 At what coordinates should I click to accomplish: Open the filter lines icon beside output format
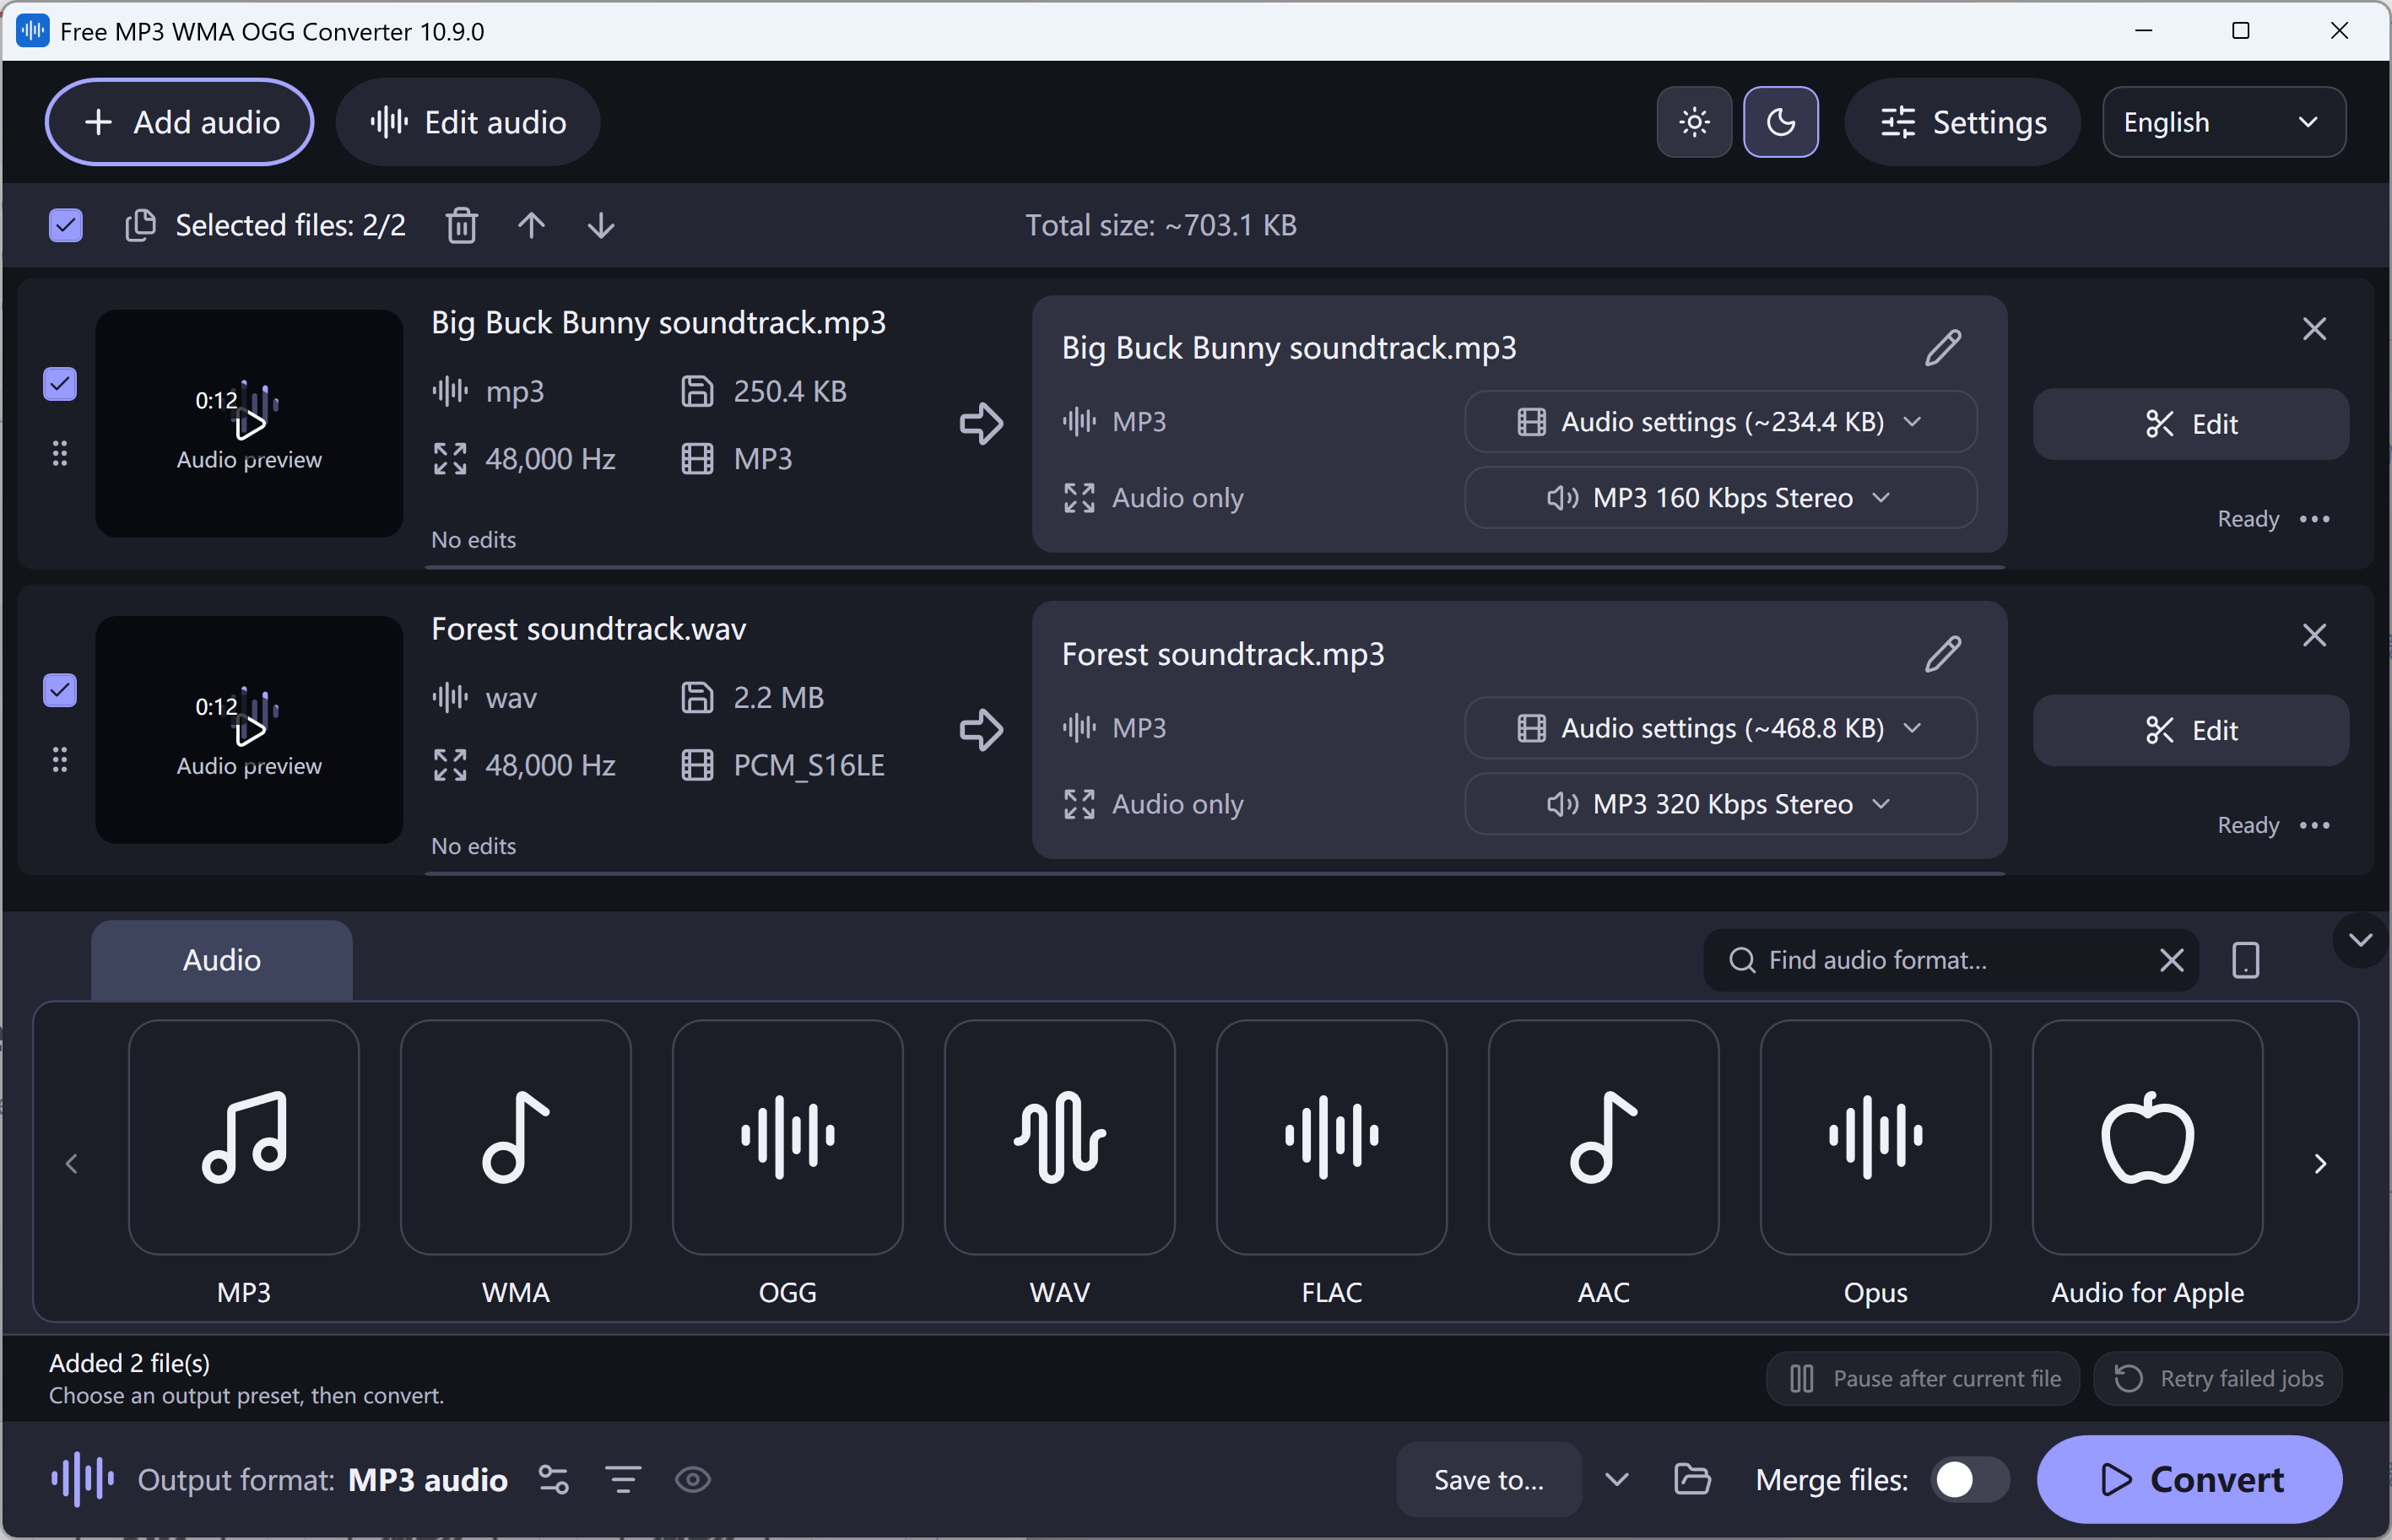point(623,1479)
